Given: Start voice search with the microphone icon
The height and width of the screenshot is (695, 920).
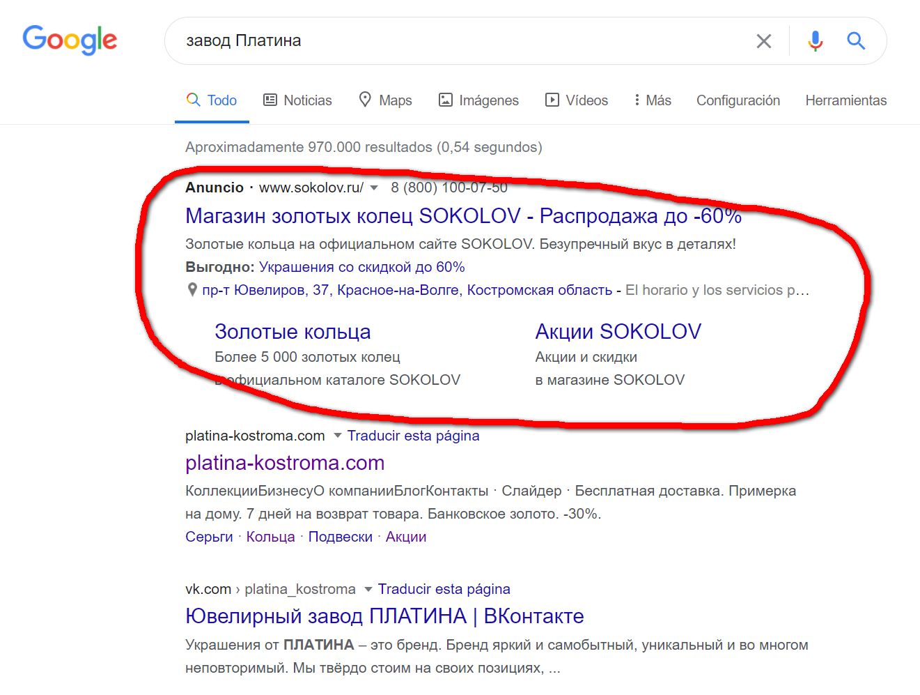Looking at the screenshot, I should point(815,41).
